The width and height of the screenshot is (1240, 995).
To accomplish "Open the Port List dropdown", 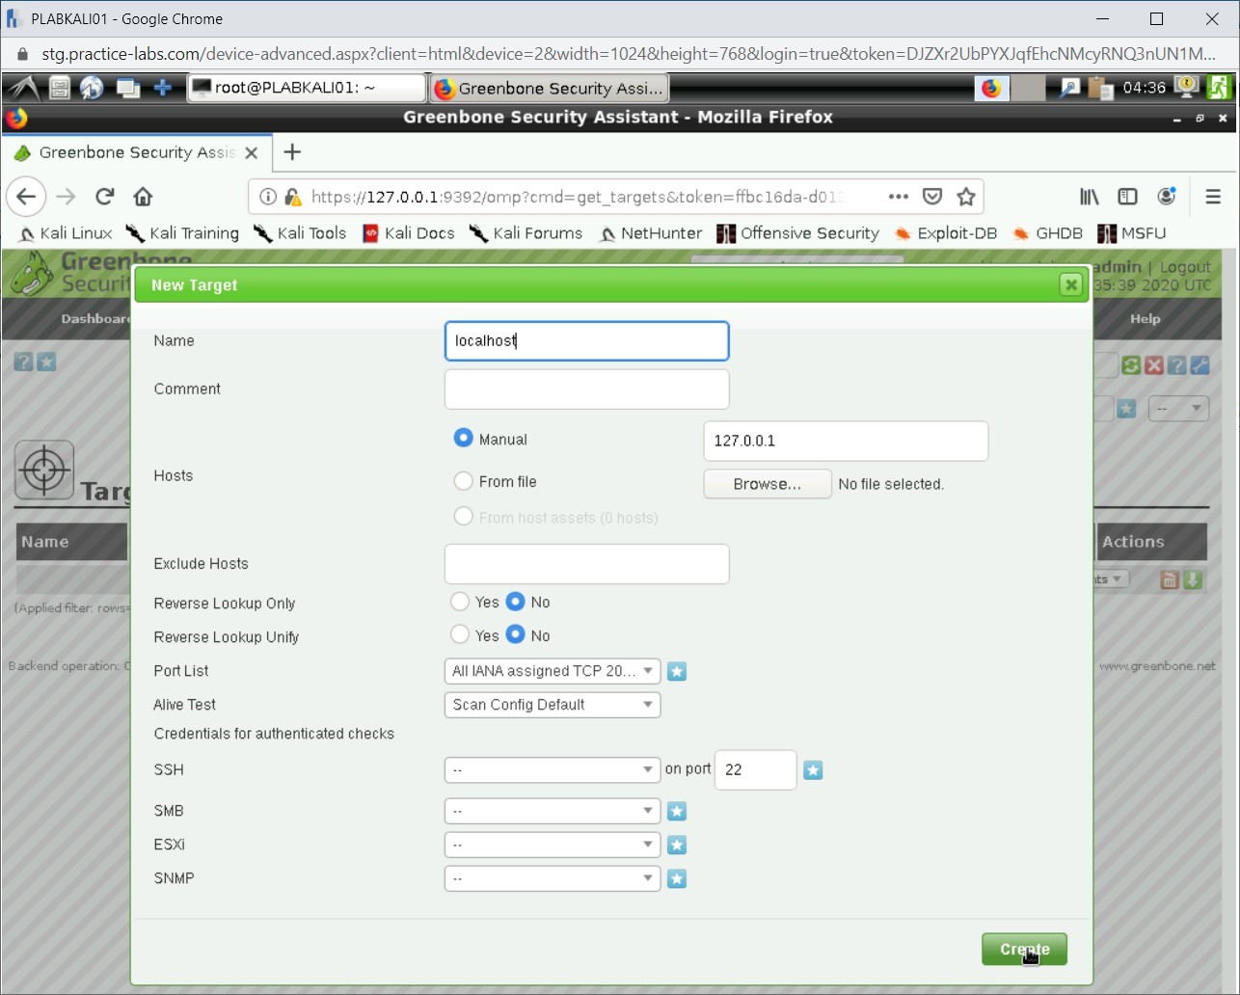I will click(x=553, y=671).
